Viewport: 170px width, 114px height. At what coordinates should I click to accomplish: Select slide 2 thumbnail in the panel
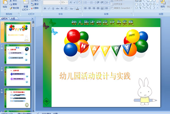(x=17, y=53)
